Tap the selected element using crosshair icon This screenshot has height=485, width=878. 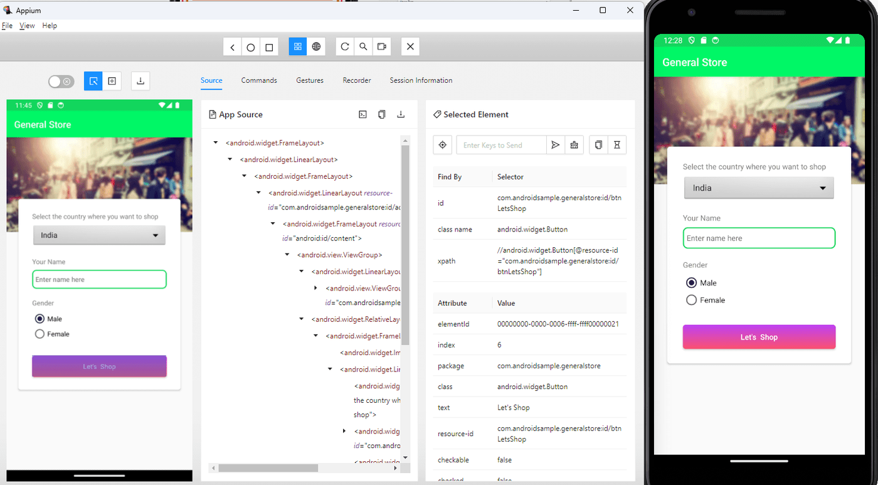coord(443,145)
